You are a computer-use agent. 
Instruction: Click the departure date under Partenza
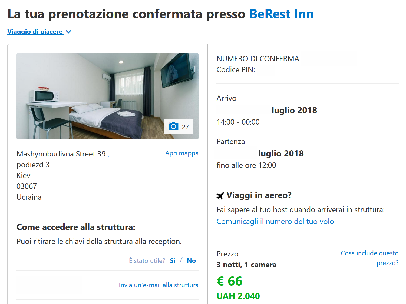coord(281,153)
